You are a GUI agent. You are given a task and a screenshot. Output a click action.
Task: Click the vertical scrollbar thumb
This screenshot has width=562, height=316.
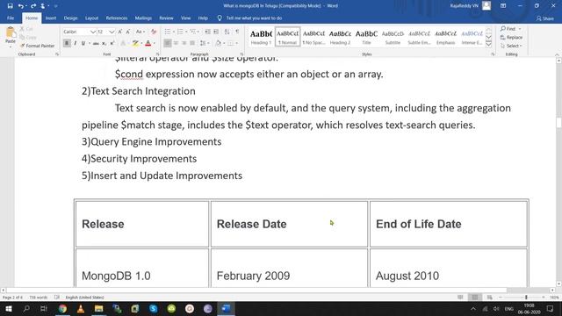click(558, 123)
